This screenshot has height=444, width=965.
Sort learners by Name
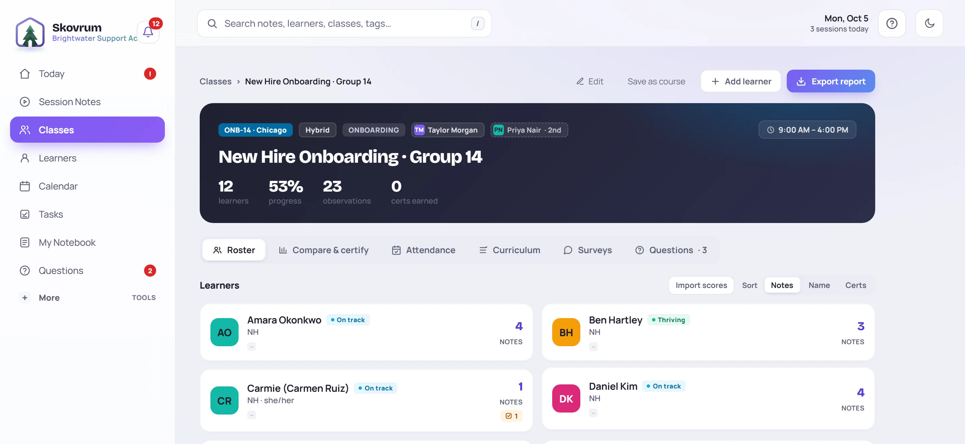click(819, 285)
